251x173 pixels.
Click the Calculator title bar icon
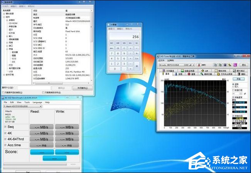coord(109,24)
